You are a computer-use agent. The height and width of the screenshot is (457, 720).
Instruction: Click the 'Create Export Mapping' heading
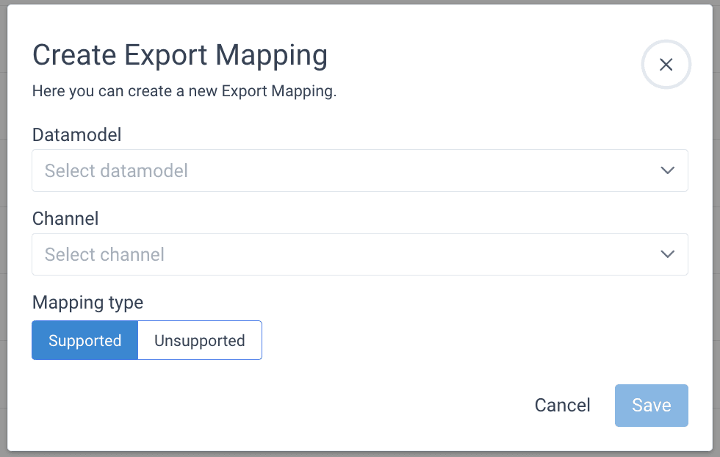[180, 56]
